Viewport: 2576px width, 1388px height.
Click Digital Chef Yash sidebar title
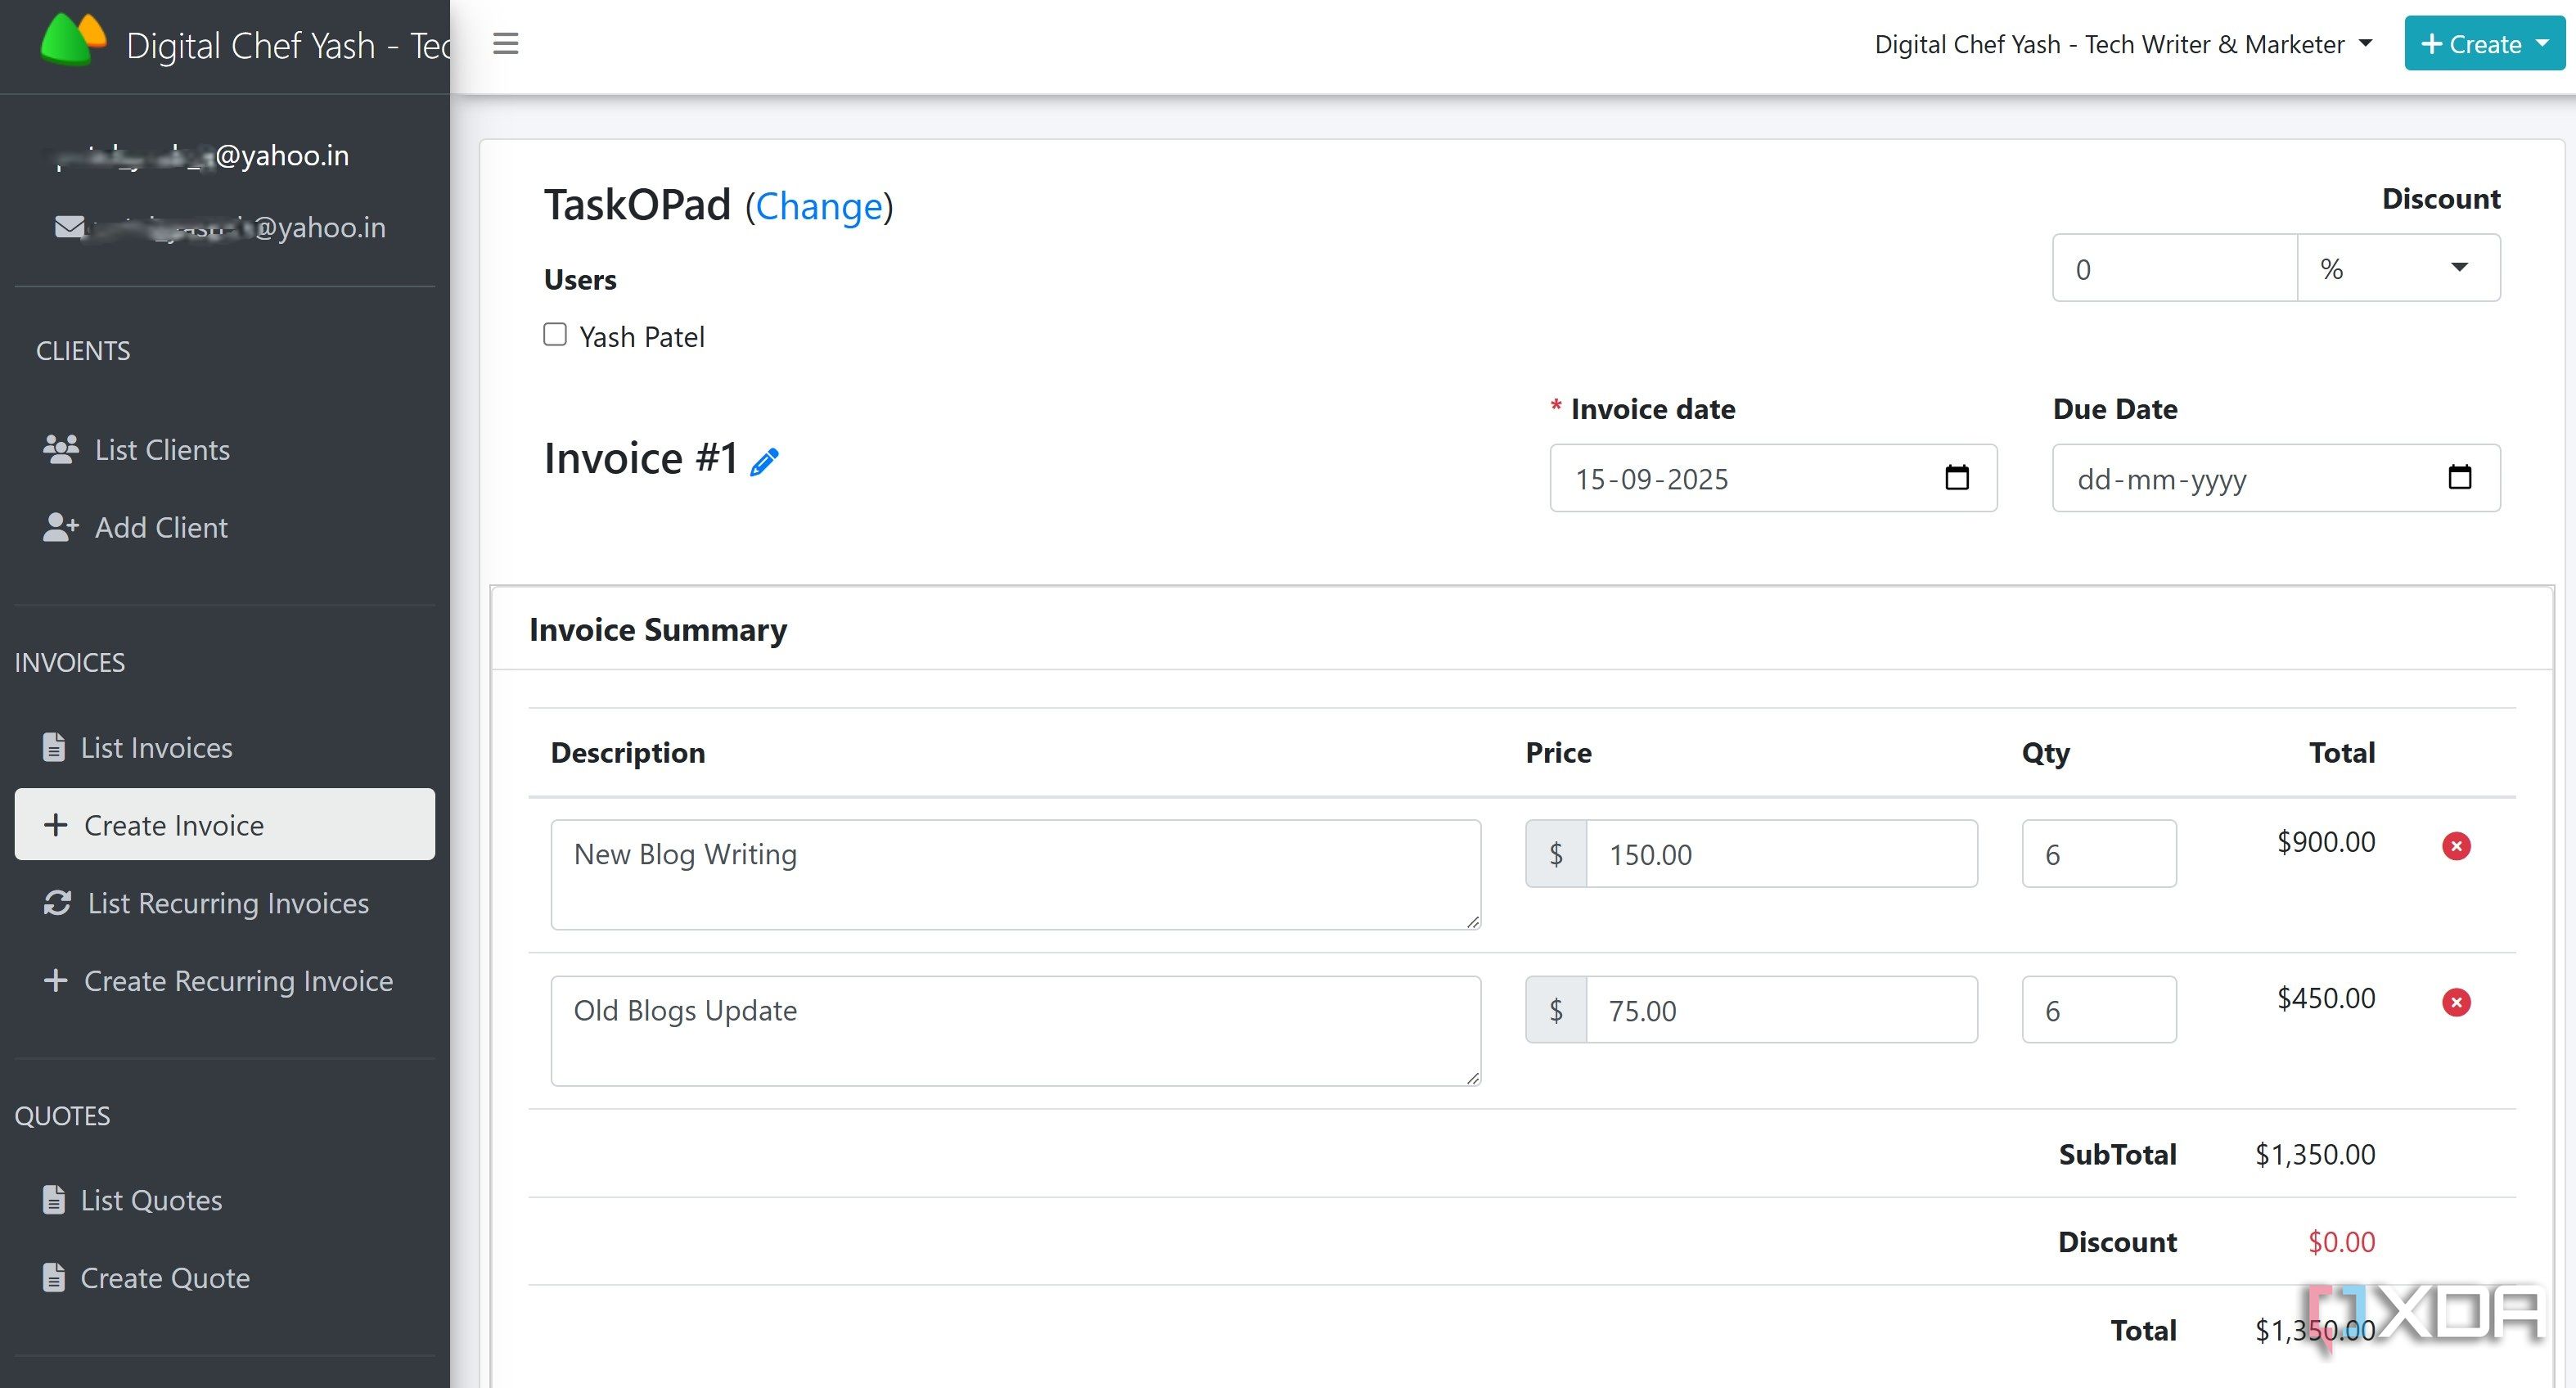[288, 46]
